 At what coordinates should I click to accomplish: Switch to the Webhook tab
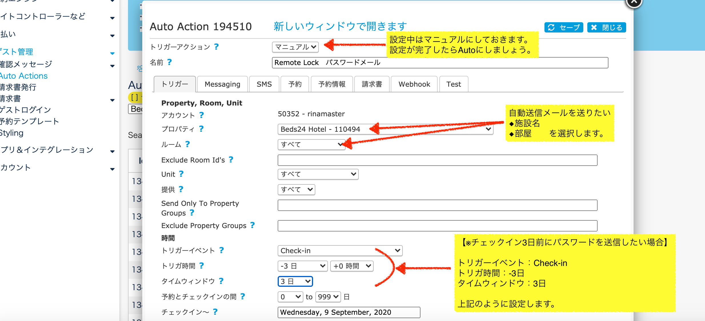(414, 84)
